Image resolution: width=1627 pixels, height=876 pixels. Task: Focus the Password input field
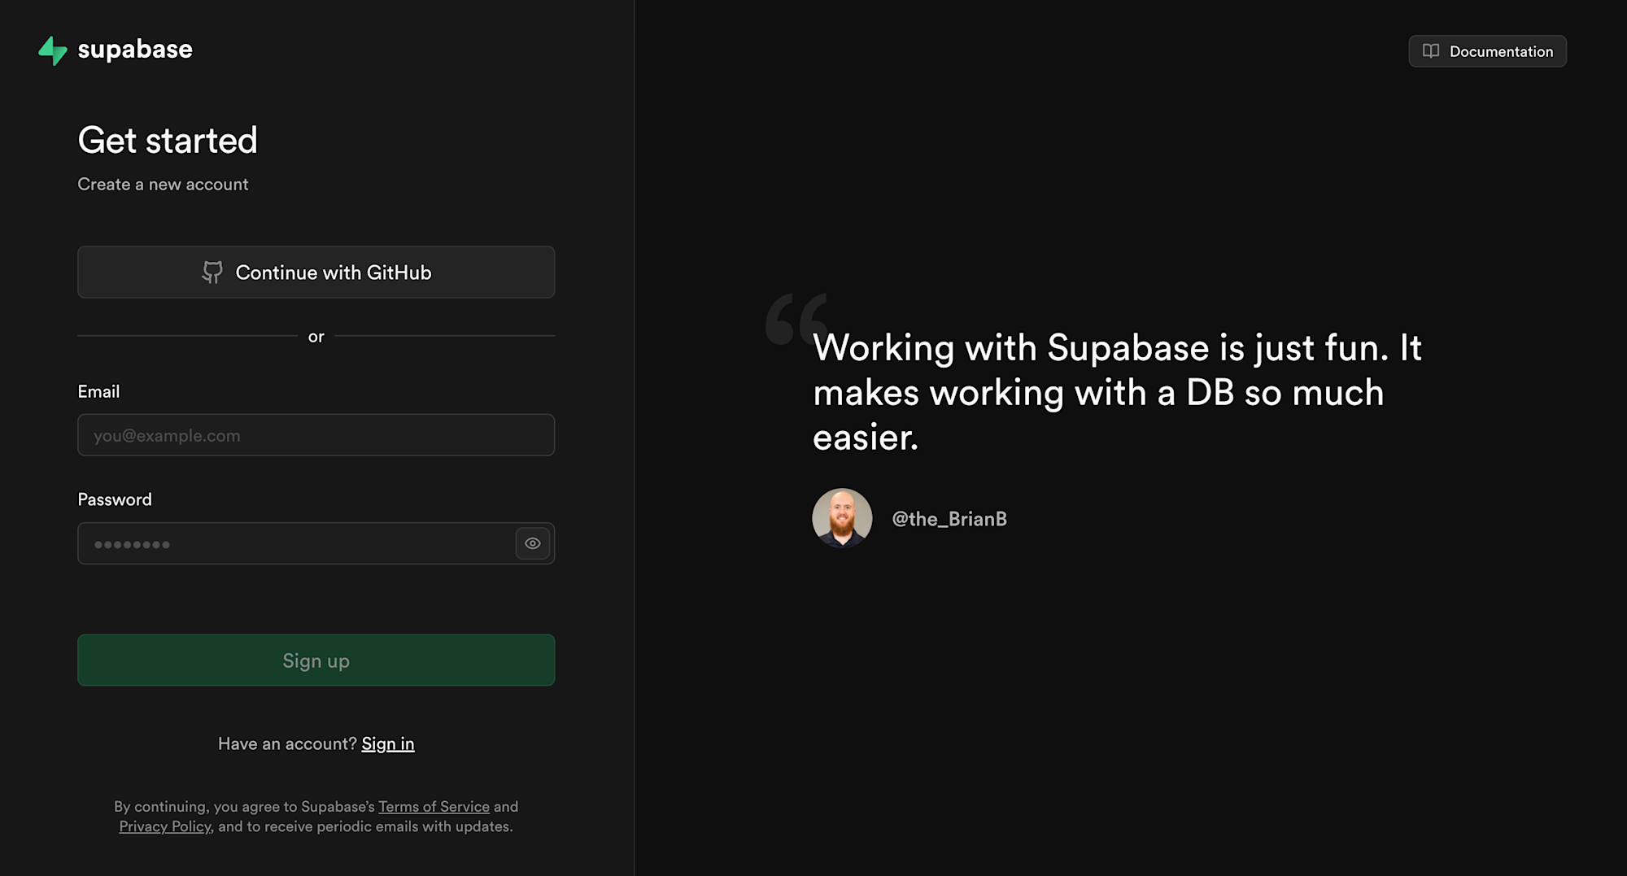(293, 543)
